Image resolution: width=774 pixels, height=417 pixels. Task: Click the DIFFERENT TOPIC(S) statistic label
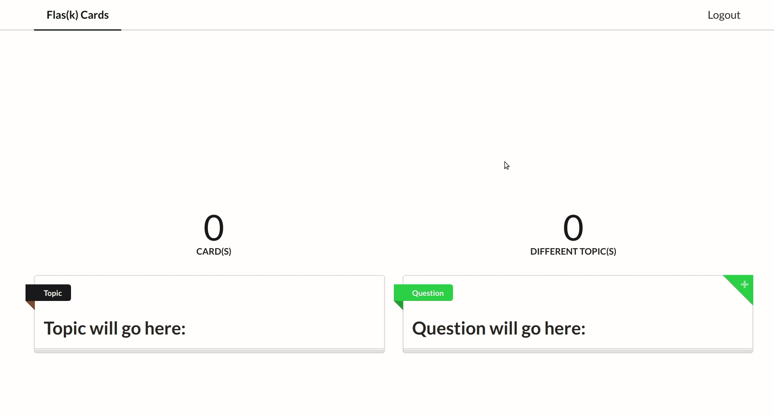(x=573, y=251)
